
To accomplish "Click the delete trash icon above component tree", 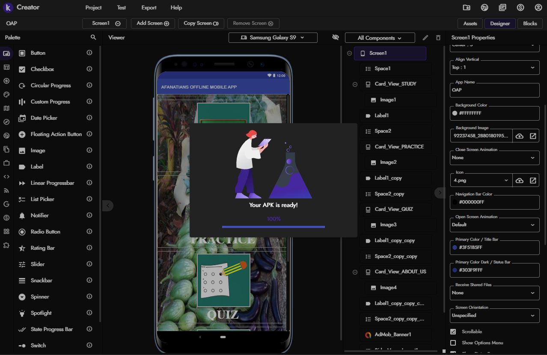I will point(438,38).
